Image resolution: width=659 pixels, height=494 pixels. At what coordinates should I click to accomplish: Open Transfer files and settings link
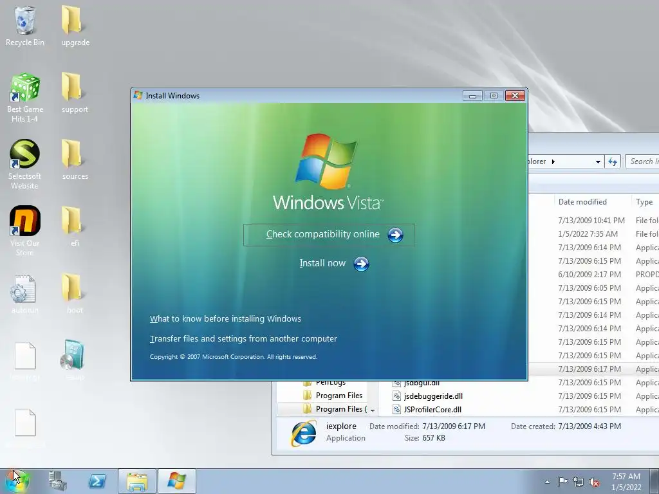tap(243, 338)
